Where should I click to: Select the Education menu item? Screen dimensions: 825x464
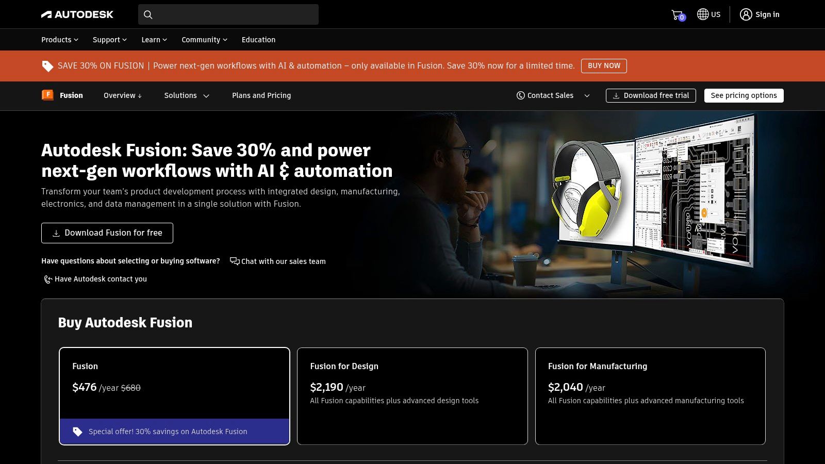click(258, 40)
